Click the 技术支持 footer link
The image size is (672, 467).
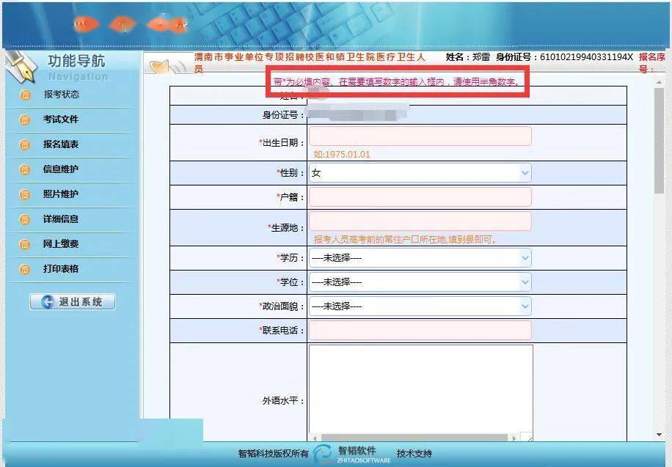coord(414,453)
